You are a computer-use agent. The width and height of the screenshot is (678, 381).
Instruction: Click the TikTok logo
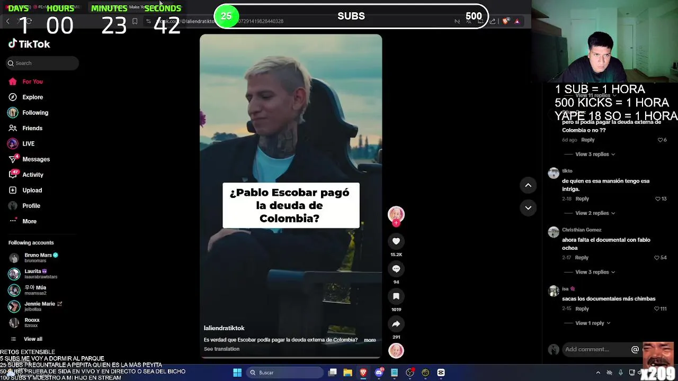pos(29,44)
